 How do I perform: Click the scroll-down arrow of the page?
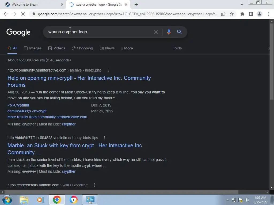coord(272,187)
